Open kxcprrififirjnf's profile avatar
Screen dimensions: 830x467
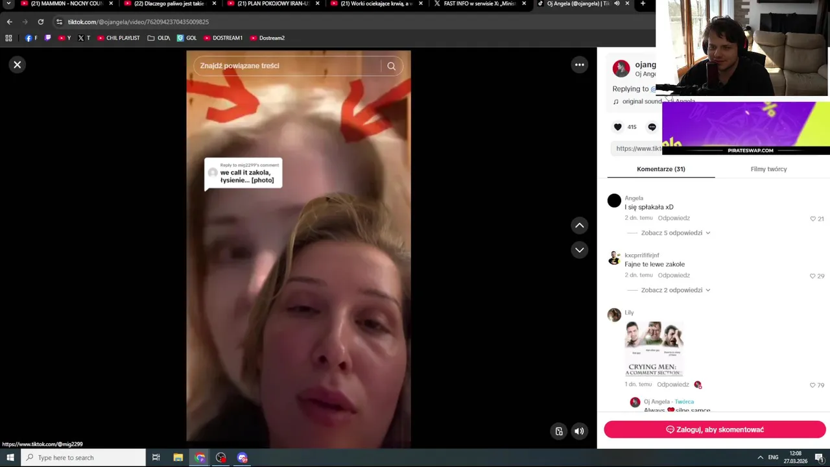click(614, 258)
